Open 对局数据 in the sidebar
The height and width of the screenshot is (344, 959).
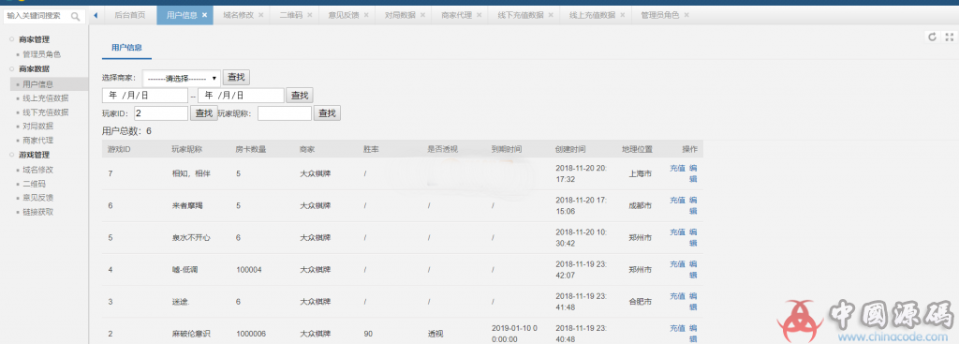pos(37,127)
